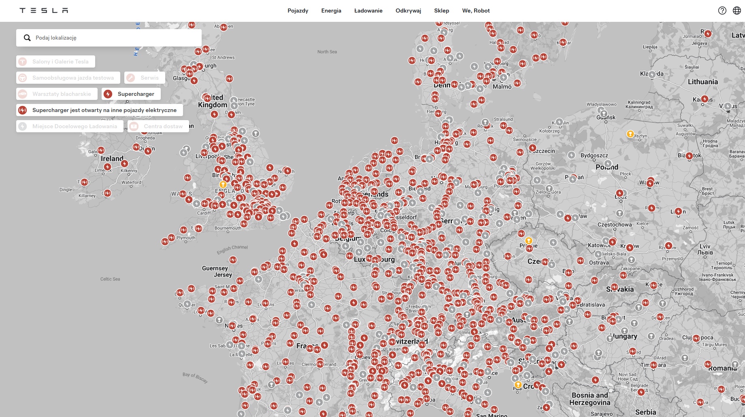The height and width of the screenshot is (417, 745).
Task: Select the gray charger marker at Vilnius
Action: [x=728, y=106]
